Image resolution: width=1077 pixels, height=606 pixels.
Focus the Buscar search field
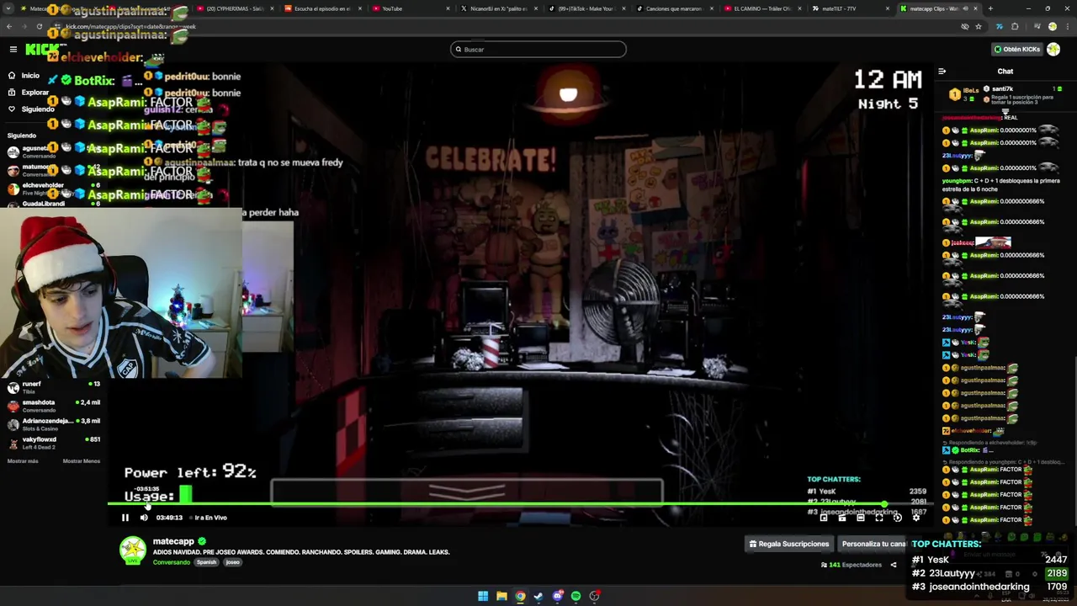(538, 49)
